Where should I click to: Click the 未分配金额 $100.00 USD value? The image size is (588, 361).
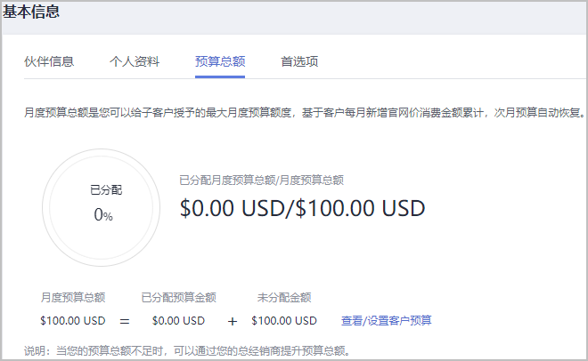(x=284, y=321)
